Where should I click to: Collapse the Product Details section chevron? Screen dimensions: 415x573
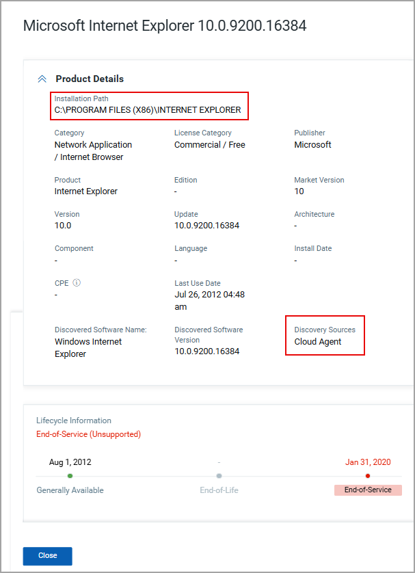coord(42,79)
